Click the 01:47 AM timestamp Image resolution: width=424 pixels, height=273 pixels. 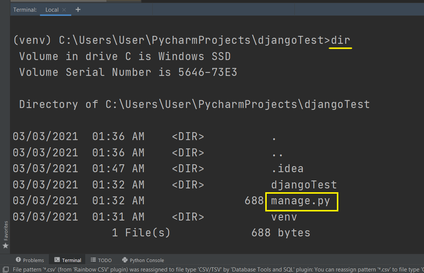pos(118,169)
